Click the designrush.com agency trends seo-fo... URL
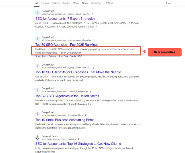The height and width of the screenshot is (153, 185). 66,14
